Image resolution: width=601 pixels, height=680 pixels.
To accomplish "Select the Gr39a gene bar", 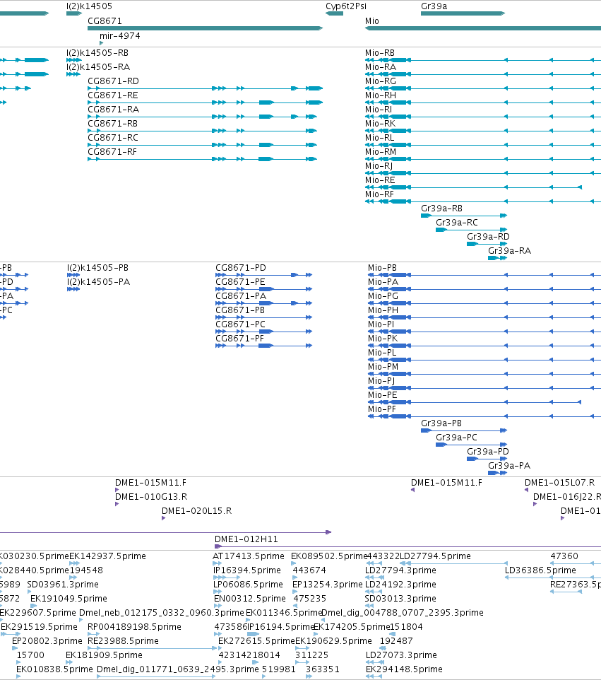I will pos(463,13).
